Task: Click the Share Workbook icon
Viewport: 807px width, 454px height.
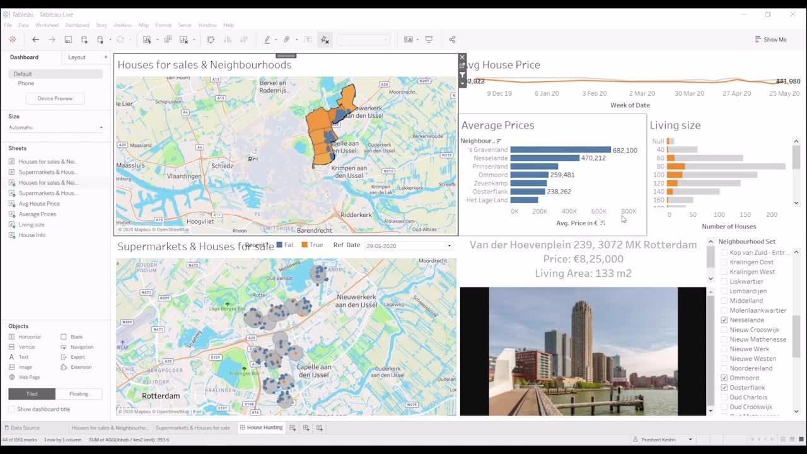Action: pos(452,39)
